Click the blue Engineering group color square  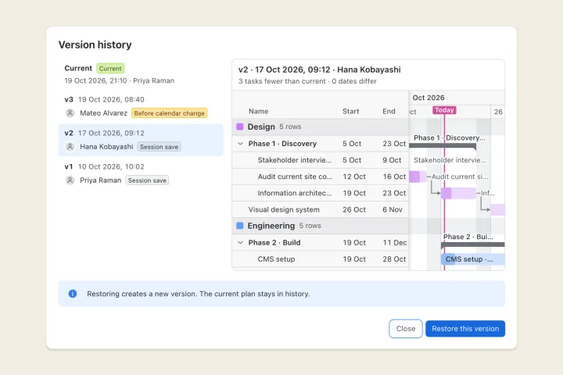[240, 226]
